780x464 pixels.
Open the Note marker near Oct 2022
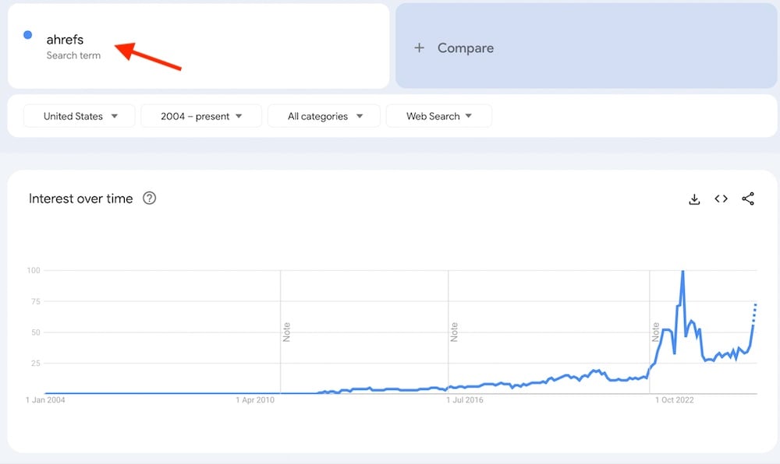pos(656,332)
